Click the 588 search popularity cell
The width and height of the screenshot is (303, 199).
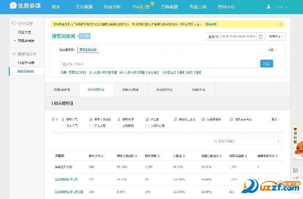click(x=91, y=167)
